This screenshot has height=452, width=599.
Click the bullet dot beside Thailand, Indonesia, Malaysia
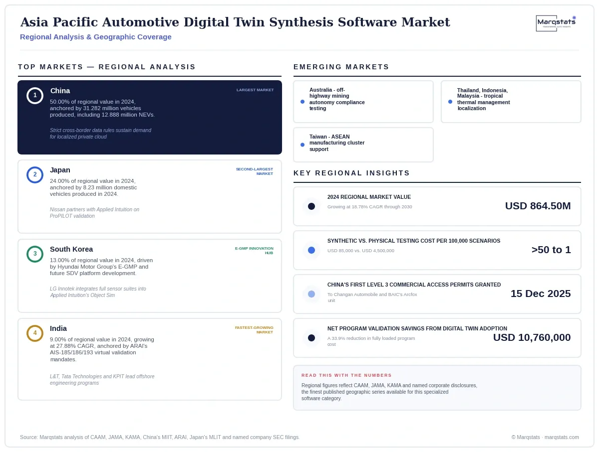(450, 102)
